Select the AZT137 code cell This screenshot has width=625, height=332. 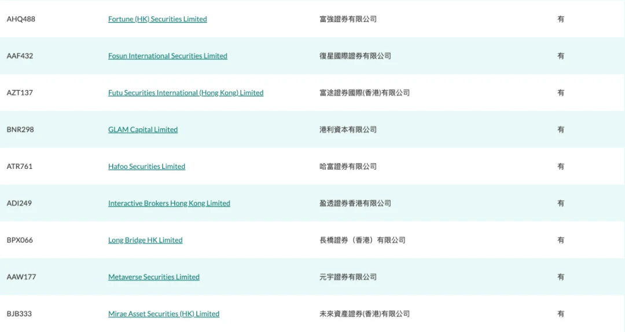click(20, 93)
